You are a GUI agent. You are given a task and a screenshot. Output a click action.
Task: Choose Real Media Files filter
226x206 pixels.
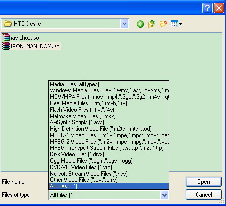pyautogui.click(x=109, y=103)
